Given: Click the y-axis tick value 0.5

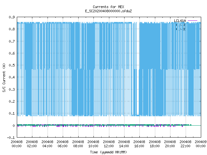Looking at the screenshot, I should tap(12, 65).
